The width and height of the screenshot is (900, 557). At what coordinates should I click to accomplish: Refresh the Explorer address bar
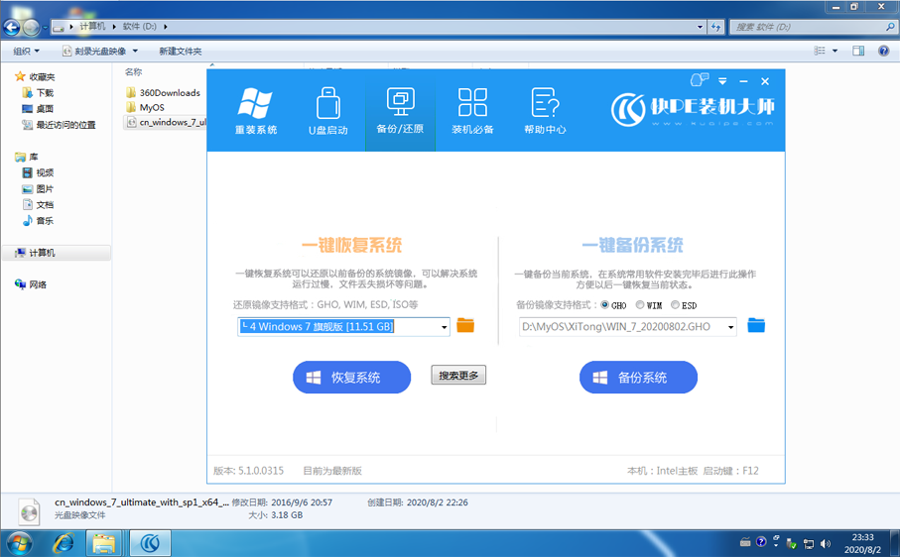pos(715,27)
